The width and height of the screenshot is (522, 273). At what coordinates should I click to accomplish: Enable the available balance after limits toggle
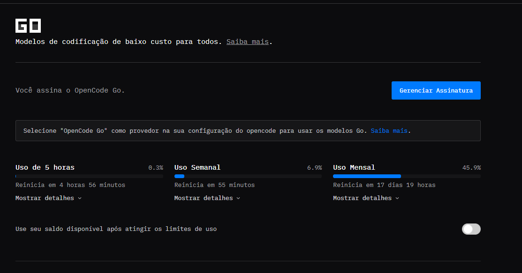click(471, 229)
